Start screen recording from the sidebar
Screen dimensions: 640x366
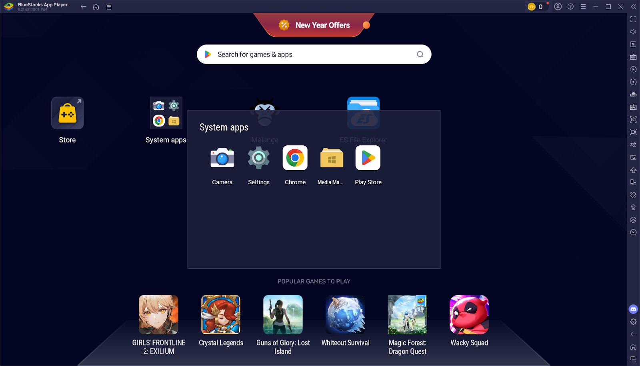point(633,132)
